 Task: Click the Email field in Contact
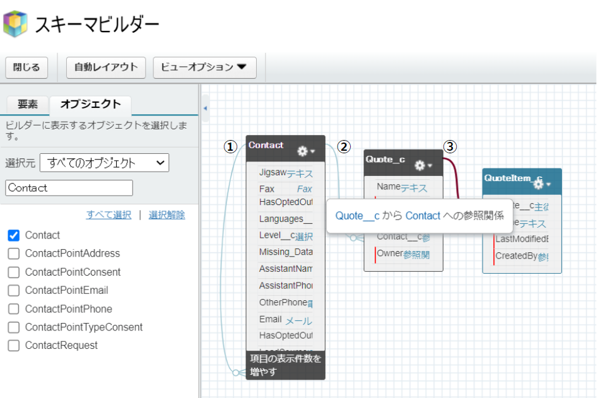(x=286, y=319)
